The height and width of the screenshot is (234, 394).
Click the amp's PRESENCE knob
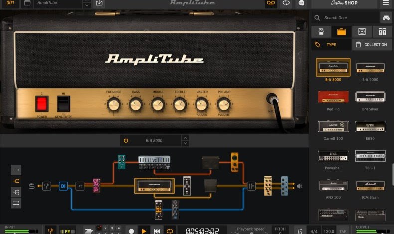pyautogui.click(x=114, y=104)
